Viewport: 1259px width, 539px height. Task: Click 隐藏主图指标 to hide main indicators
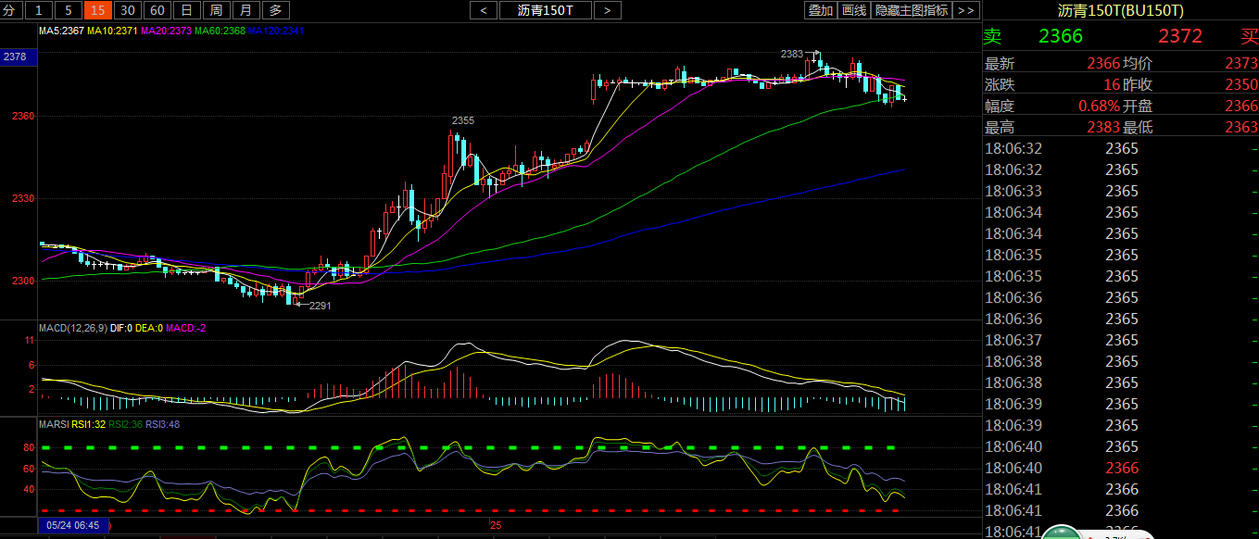(x=911, y=10)
